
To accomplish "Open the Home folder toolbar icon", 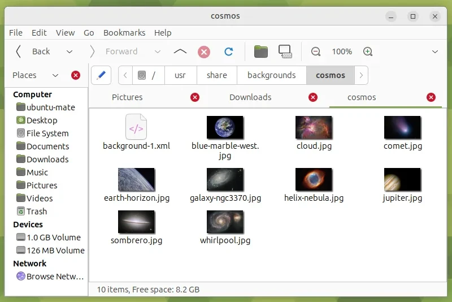I will 261,51.
